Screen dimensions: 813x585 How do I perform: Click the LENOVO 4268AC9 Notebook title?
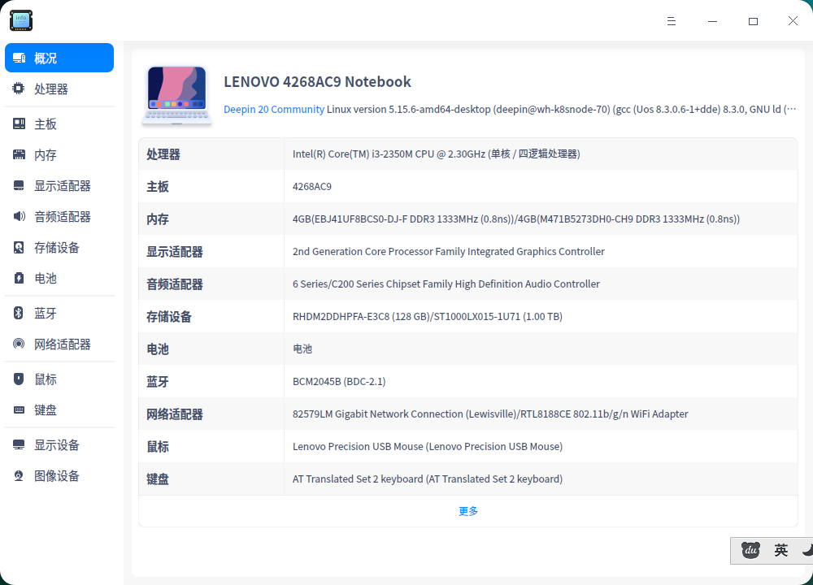pyautogui.click(x=317, y=82)
